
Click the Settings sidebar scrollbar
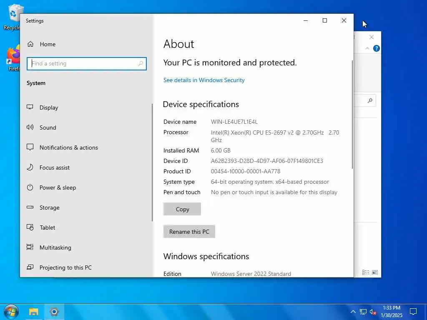click(152, 162)
